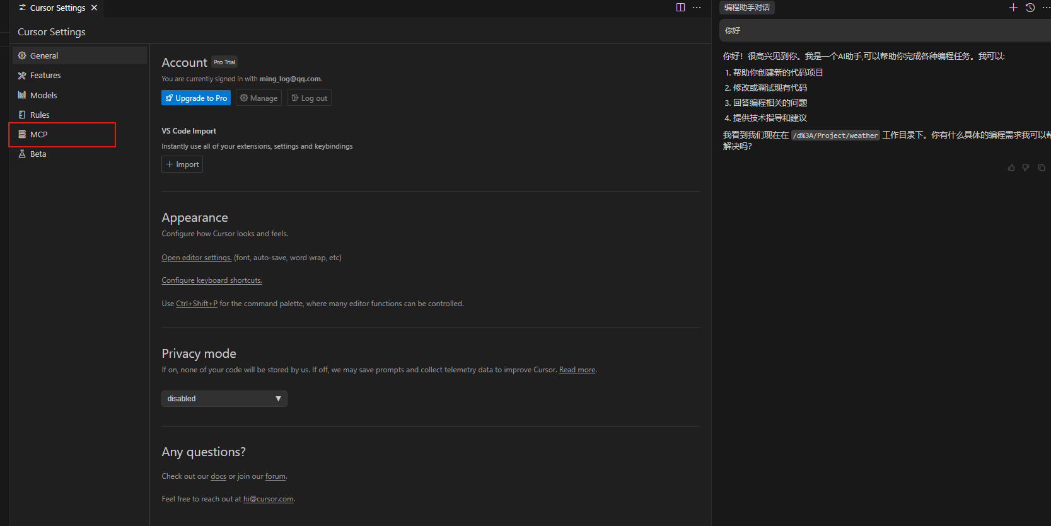The width and height of the screenshot is (1051, 526).
Task: Open the docs link
Action: 218,476
